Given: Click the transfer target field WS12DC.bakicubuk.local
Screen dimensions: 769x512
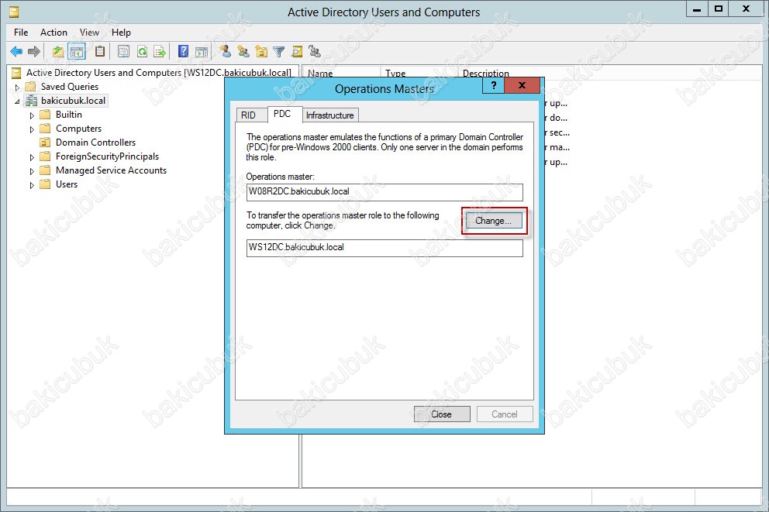Looking at the screenshot, I should pyautogui.click(x=384, y=248).
